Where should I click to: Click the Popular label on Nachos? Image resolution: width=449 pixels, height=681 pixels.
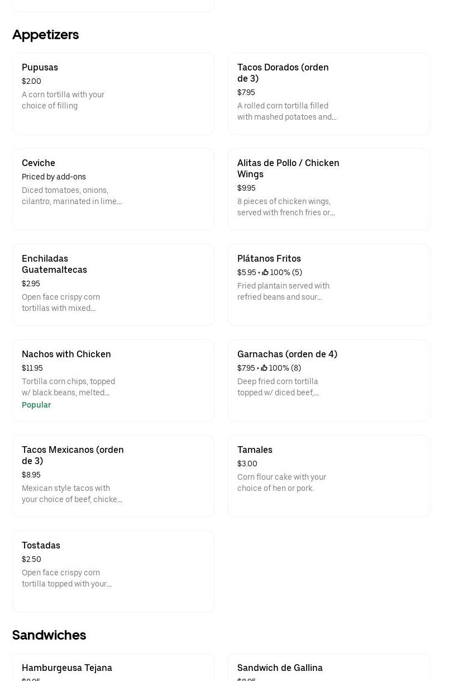tap(36, 405)
